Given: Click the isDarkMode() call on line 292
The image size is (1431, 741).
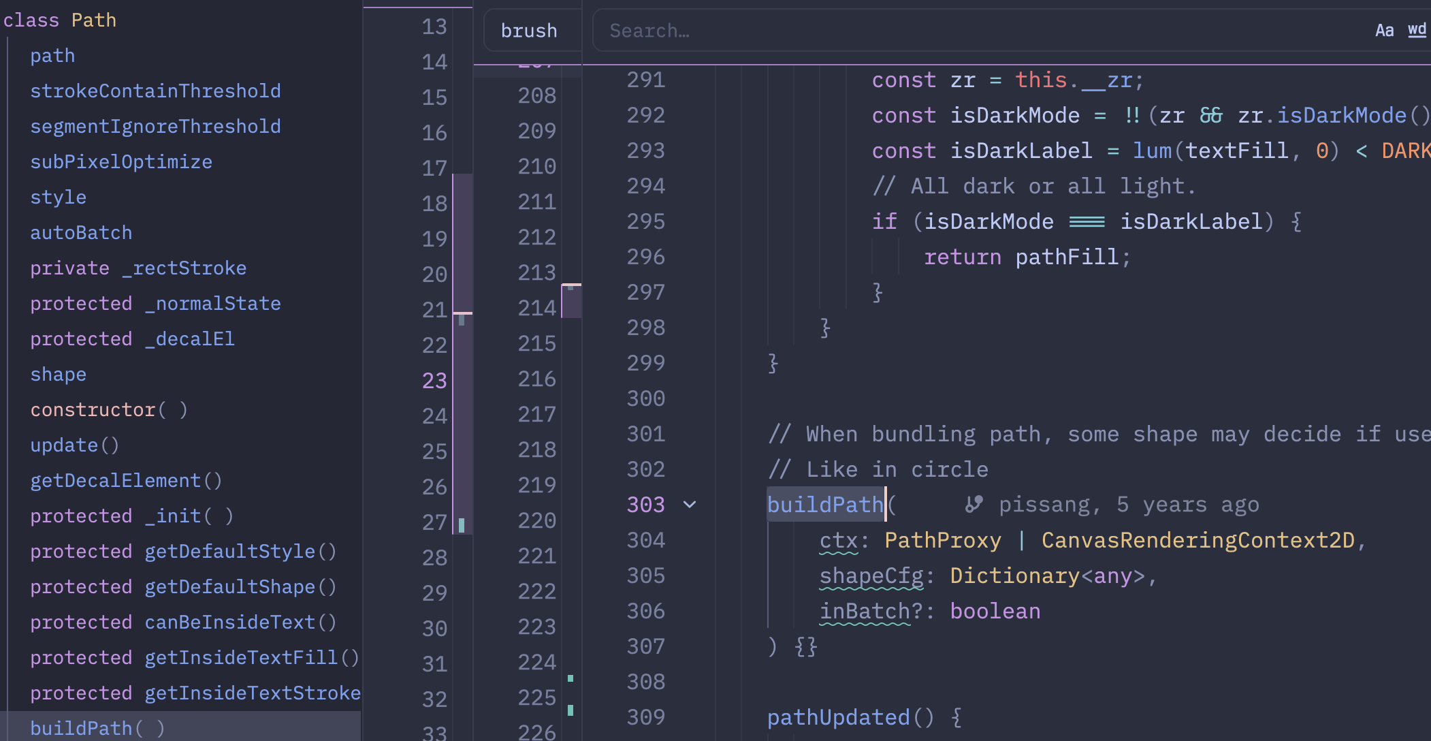Looking at the screenshot, I should [1341, 115].
